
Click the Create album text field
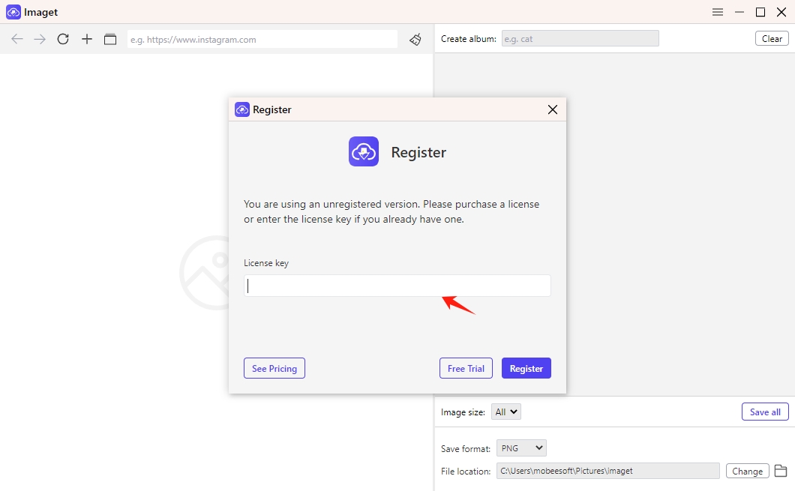coord(580,38)
